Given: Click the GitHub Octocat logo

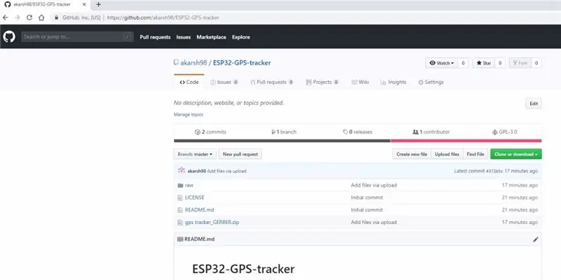Looking at the screenshot, I should click(x=9, y=37).
